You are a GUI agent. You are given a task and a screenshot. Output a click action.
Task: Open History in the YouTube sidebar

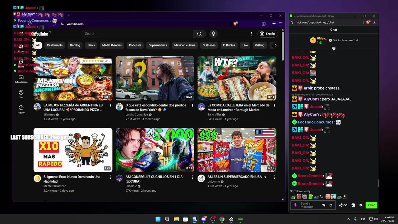[x=21, y=109]
